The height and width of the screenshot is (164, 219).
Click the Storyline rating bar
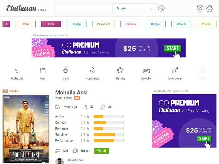[x=109, y=134]
